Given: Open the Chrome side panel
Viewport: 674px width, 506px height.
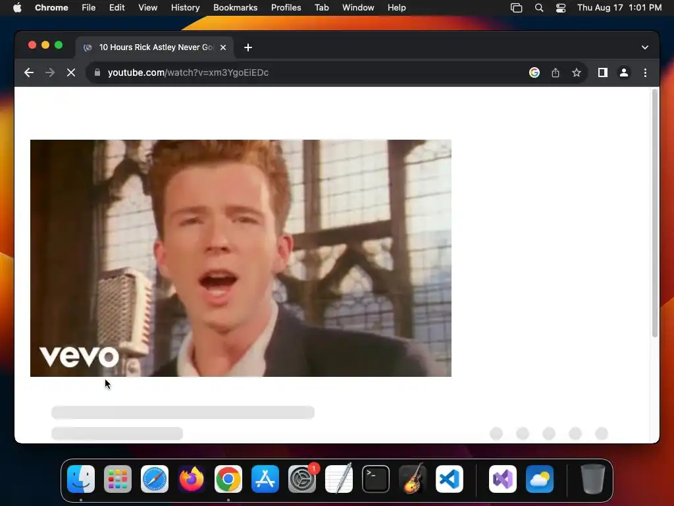Looking at the screenshot, I should tap(603, 72).
